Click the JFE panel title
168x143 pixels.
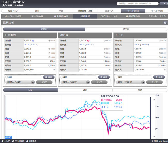pos(119,35)
